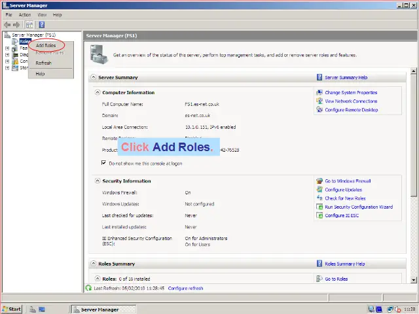Click the 'Not configured' Windows Updates value
Viewport: 419px width, 314px height.
(x=199, y=204)
